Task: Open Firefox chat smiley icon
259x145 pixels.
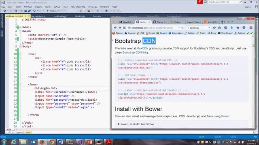Action: (244, 28)
